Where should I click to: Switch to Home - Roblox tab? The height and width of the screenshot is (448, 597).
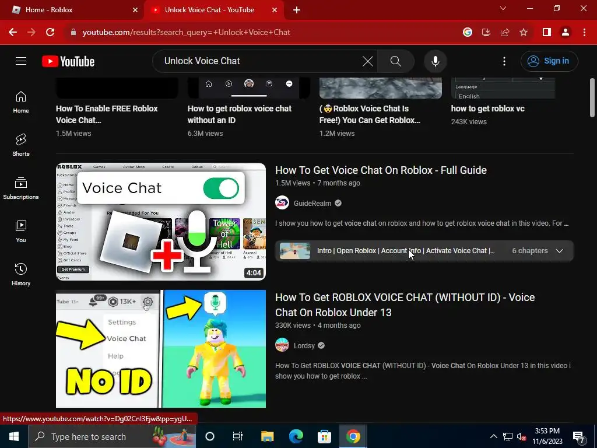pos(72,10)
